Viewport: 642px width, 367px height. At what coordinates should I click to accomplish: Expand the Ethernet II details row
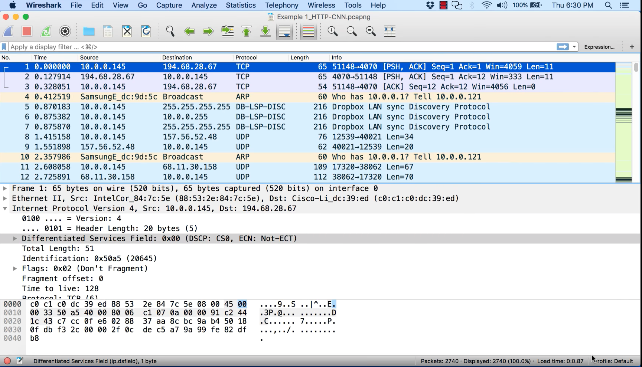(x=5, y=199)
